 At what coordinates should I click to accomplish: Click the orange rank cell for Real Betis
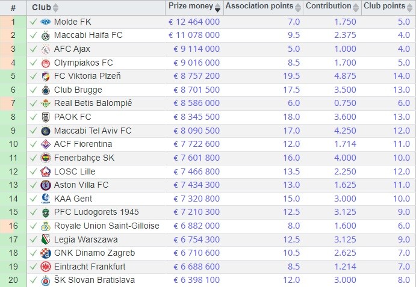(13, 103)
